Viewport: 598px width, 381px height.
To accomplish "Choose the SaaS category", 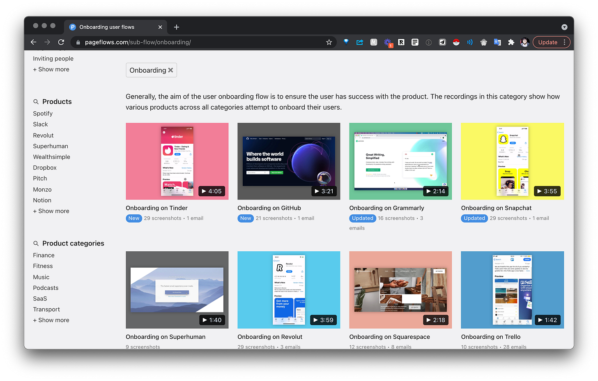I will tap(40, 298).
